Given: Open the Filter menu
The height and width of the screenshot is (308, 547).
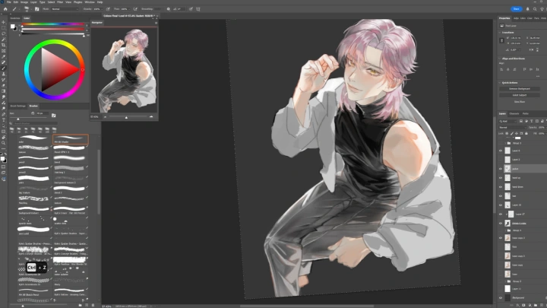Looking at the screenshot, I should (x=60, y=2).
